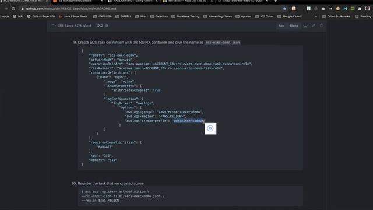Click the "family": "ecs-exec-demo" line
Viewport: 373px width, 210px height.
[x=113, y=55]
